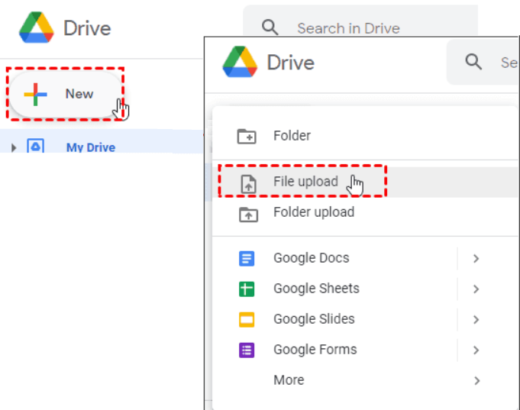This screenshot has height=410, width=520.
Task: Expand the Google Sheets submenu chevron
Action: click(476, 289)
